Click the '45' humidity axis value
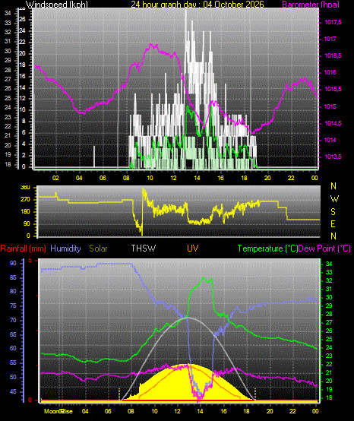This screenshot has width=354, height=421. pyautogui.click(x=13, y=391)
